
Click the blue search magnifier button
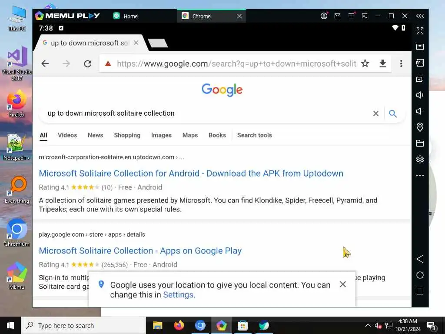point(393,114)
